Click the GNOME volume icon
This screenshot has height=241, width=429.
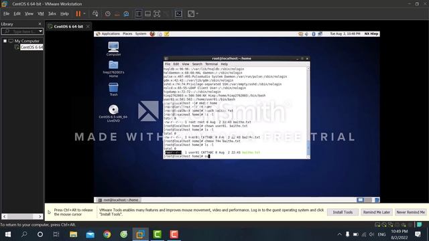point(307,34)
